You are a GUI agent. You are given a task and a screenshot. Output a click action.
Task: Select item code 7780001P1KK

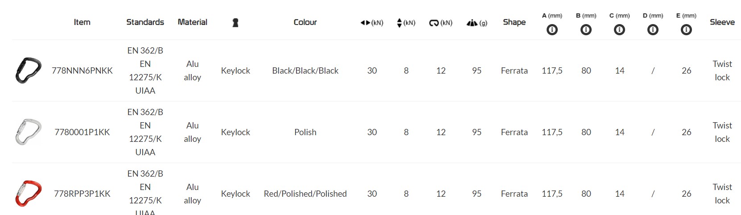(x=82, y=132)
